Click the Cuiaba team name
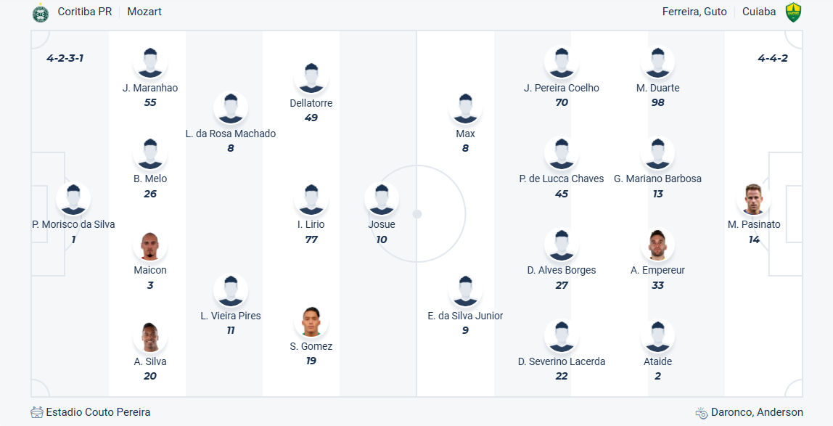 coord(759,12)
